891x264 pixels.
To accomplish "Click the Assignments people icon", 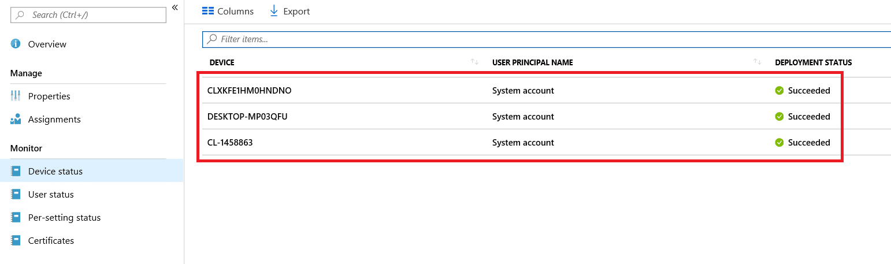I will click(x=16, y=120).
